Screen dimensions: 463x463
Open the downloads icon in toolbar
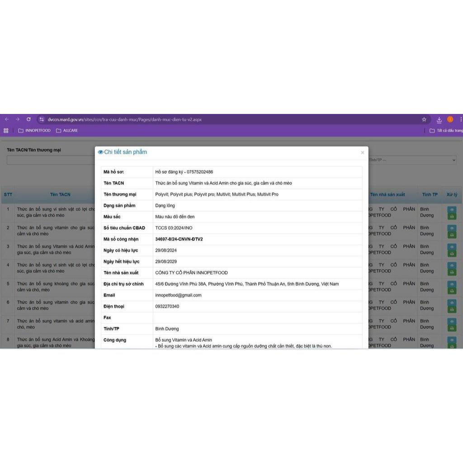[439, 119]
